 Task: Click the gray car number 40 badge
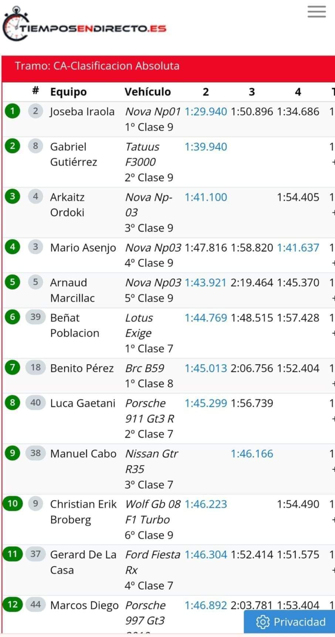[x=35, y=403]
